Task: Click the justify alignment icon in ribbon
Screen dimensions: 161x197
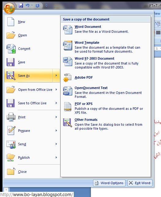Action: [x=158, y=32]
